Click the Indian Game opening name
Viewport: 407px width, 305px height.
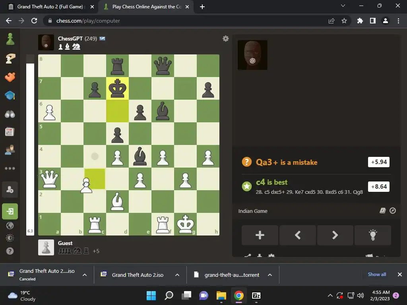(x=253, y=211)
